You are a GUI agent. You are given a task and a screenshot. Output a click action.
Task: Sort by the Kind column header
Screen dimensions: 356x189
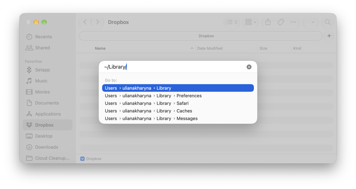point(297,48)
